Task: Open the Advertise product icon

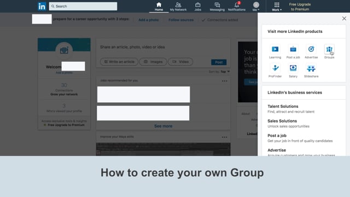Action: click(x=311, y=51)
